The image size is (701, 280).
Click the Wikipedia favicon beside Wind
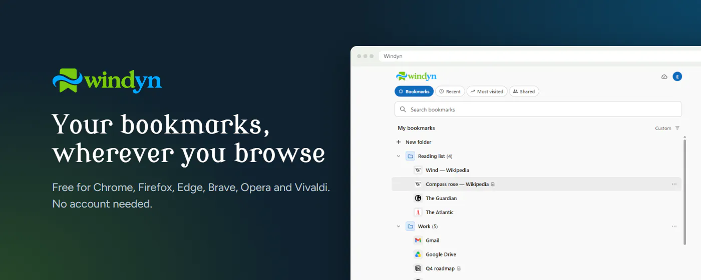point(418,170)
